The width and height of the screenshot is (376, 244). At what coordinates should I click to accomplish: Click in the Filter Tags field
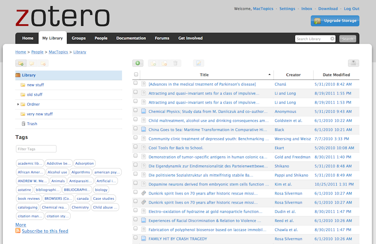click(x=36, y=149)
